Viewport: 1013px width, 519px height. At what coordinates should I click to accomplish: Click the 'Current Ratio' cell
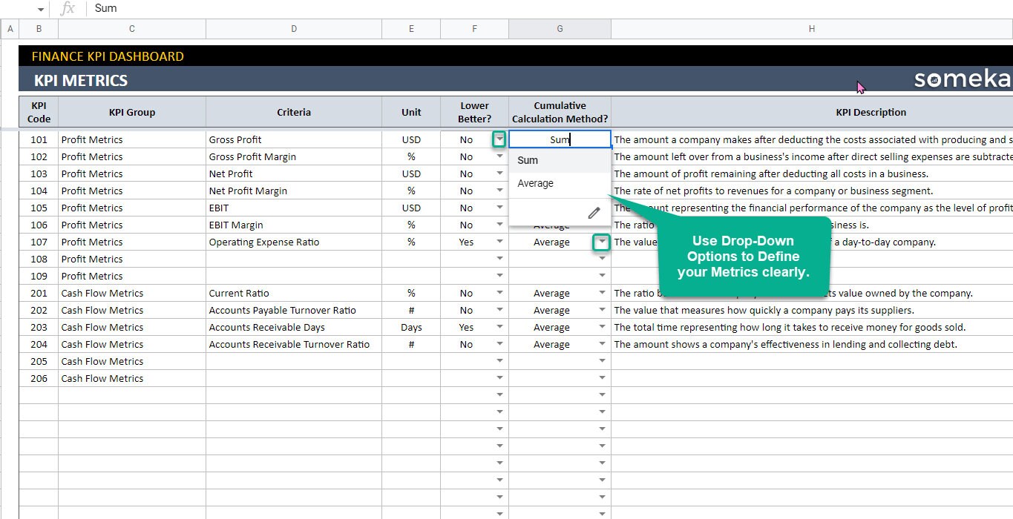(294, 293)
